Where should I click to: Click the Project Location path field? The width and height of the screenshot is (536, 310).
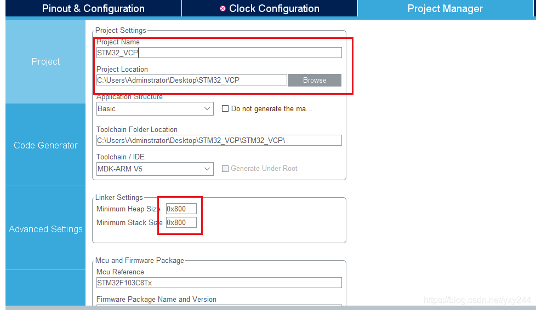click(x=191, y=80)
